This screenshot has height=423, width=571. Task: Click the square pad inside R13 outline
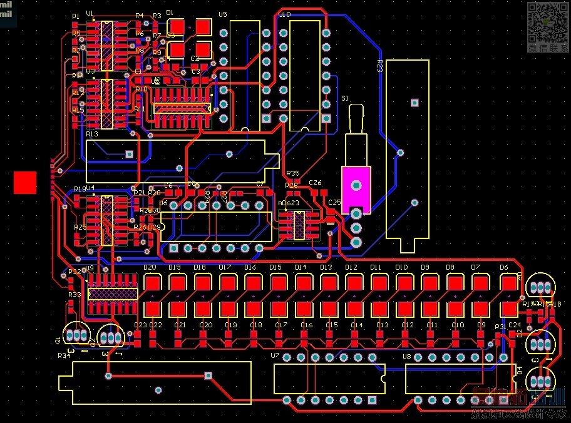coord(129,154)
